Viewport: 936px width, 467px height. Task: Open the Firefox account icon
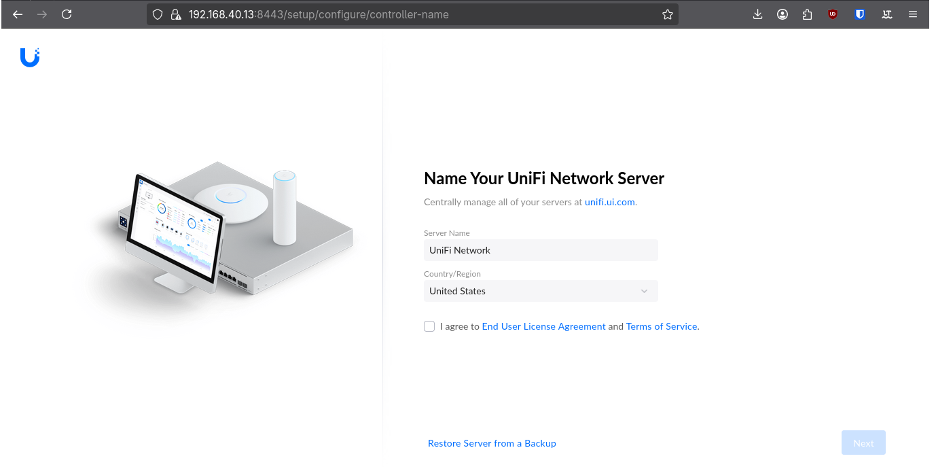(x=782, y=14)
